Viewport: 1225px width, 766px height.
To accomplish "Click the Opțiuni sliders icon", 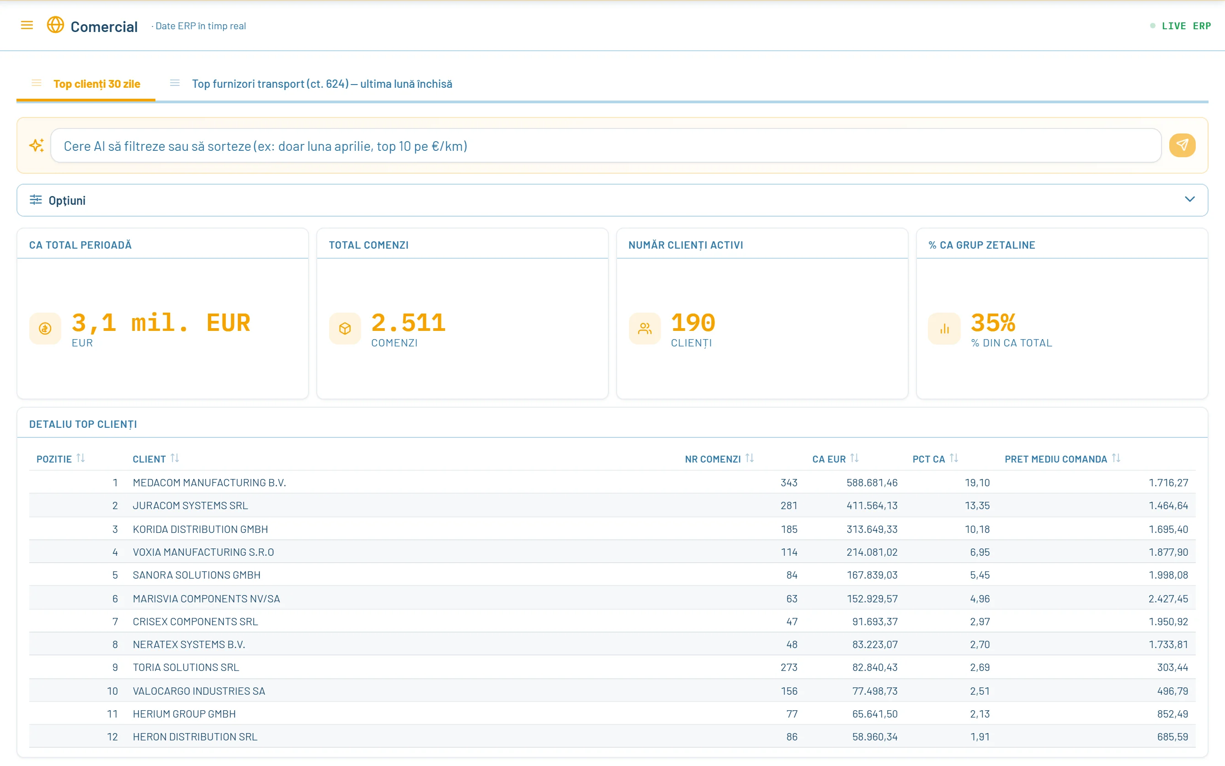I will click(x=36, y=200).
